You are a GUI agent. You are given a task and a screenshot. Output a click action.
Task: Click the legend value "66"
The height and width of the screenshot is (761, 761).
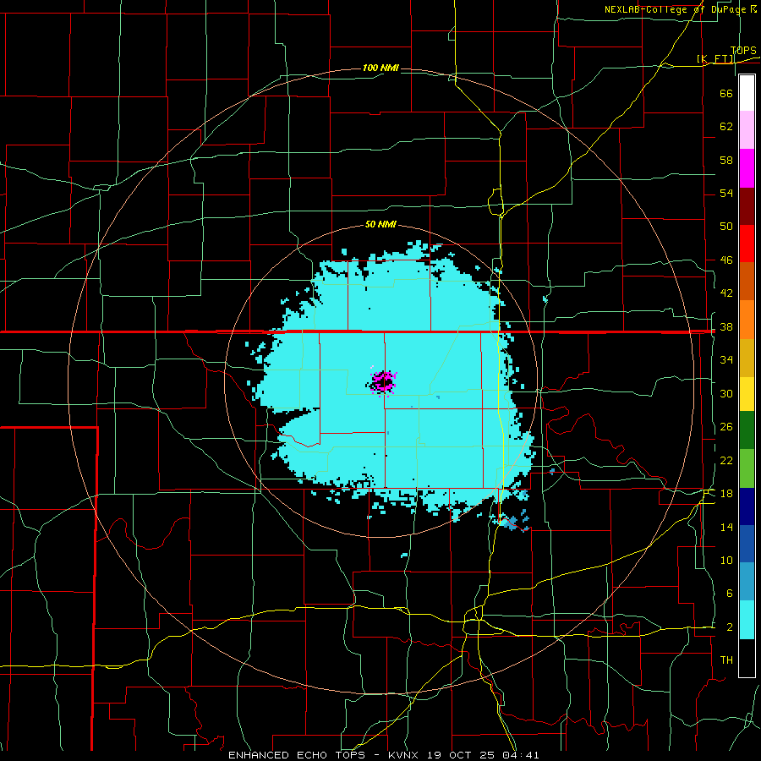coord(726,93)
